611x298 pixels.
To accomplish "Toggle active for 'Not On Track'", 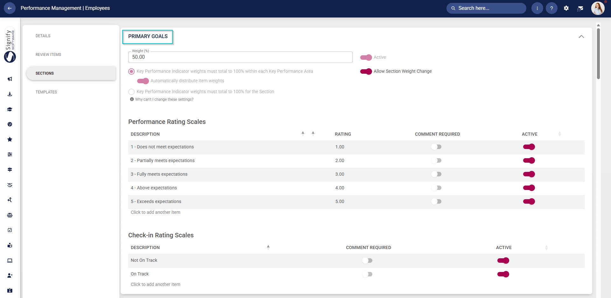I will [x=503, y=261].
